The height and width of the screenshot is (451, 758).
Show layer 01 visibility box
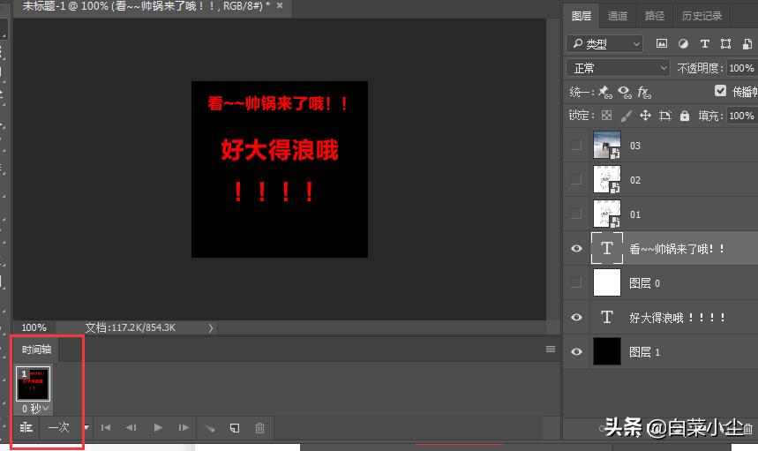[575, 214]
